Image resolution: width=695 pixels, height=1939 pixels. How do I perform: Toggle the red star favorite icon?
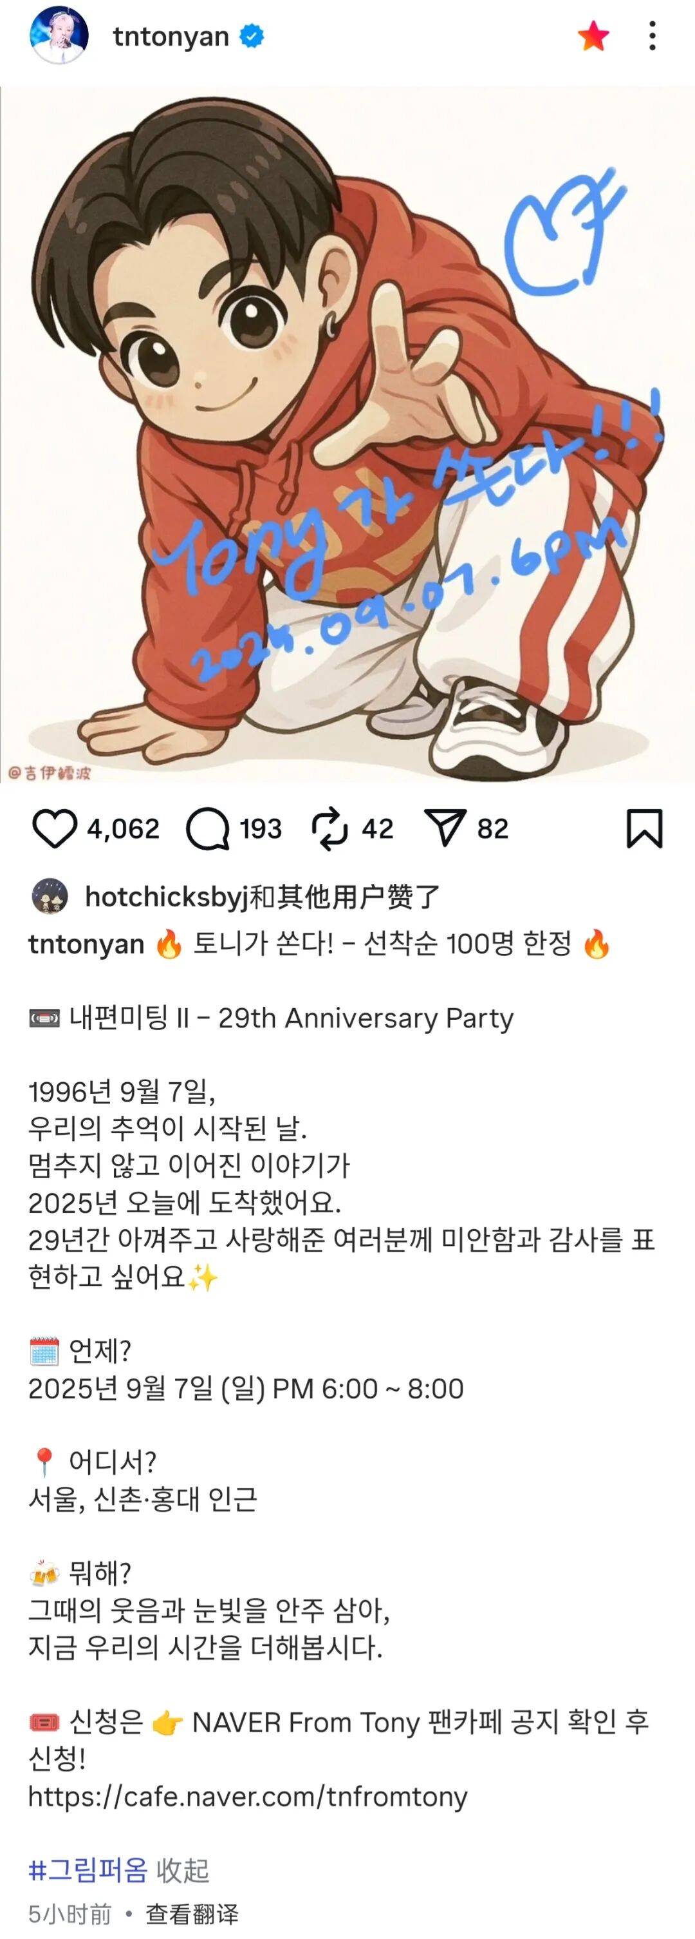(593, 35)
